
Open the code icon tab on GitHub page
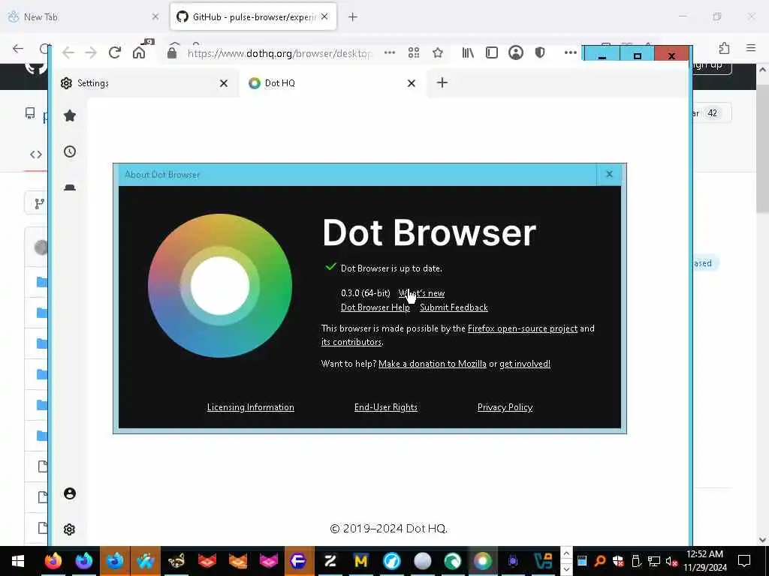click(36, 154)
